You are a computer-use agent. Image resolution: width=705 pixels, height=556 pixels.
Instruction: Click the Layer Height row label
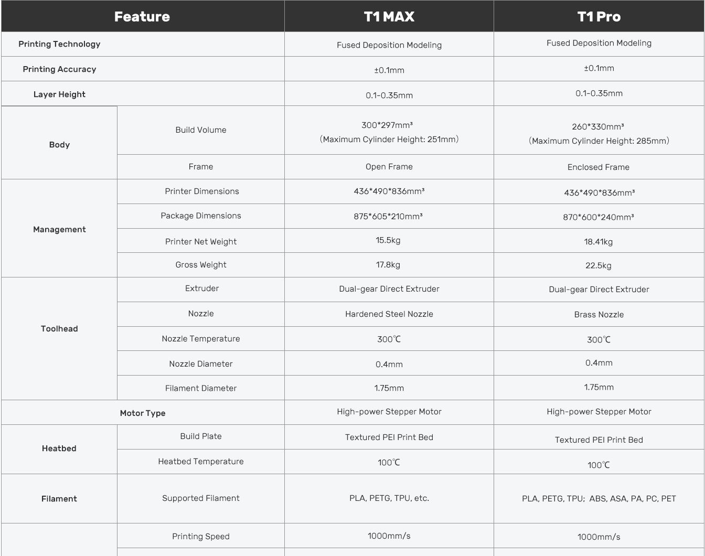pos(59,94)
